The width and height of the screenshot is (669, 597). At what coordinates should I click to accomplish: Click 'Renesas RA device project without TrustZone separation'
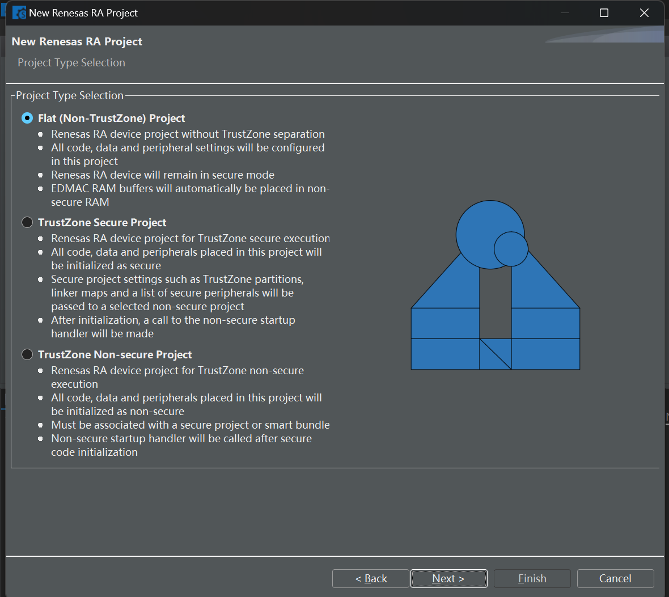(x=188, y=134)
